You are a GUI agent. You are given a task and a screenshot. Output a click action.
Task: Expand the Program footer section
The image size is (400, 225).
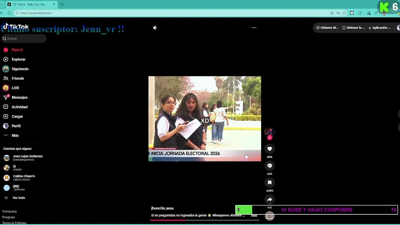pyautogui.click(x=8, y=217)
